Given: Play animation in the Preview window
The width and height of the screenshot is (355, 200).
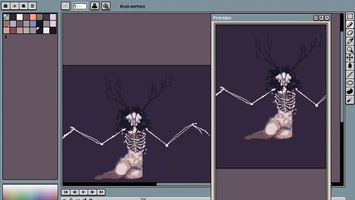Looking at the screenshot, I should click(322, 18).
